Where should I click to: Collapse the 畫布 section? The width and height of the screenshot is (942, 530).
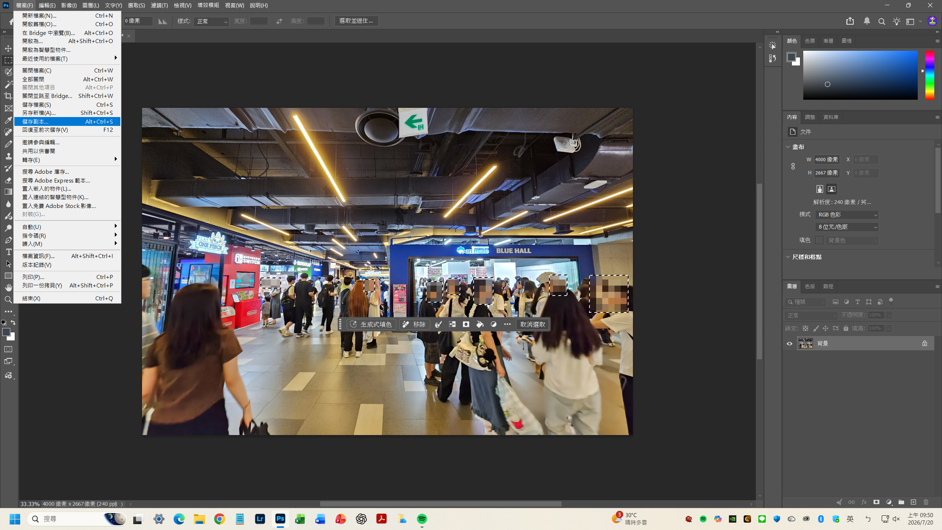(x=788, y=147)
